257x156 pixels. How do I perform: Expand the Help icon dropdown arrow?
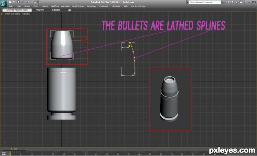click(x=244, y=2)
